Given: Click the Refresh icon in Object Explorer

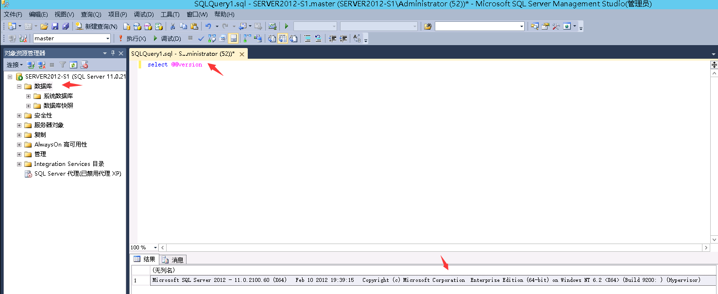Looking at the screenshot, I should (x=73, y=65).
